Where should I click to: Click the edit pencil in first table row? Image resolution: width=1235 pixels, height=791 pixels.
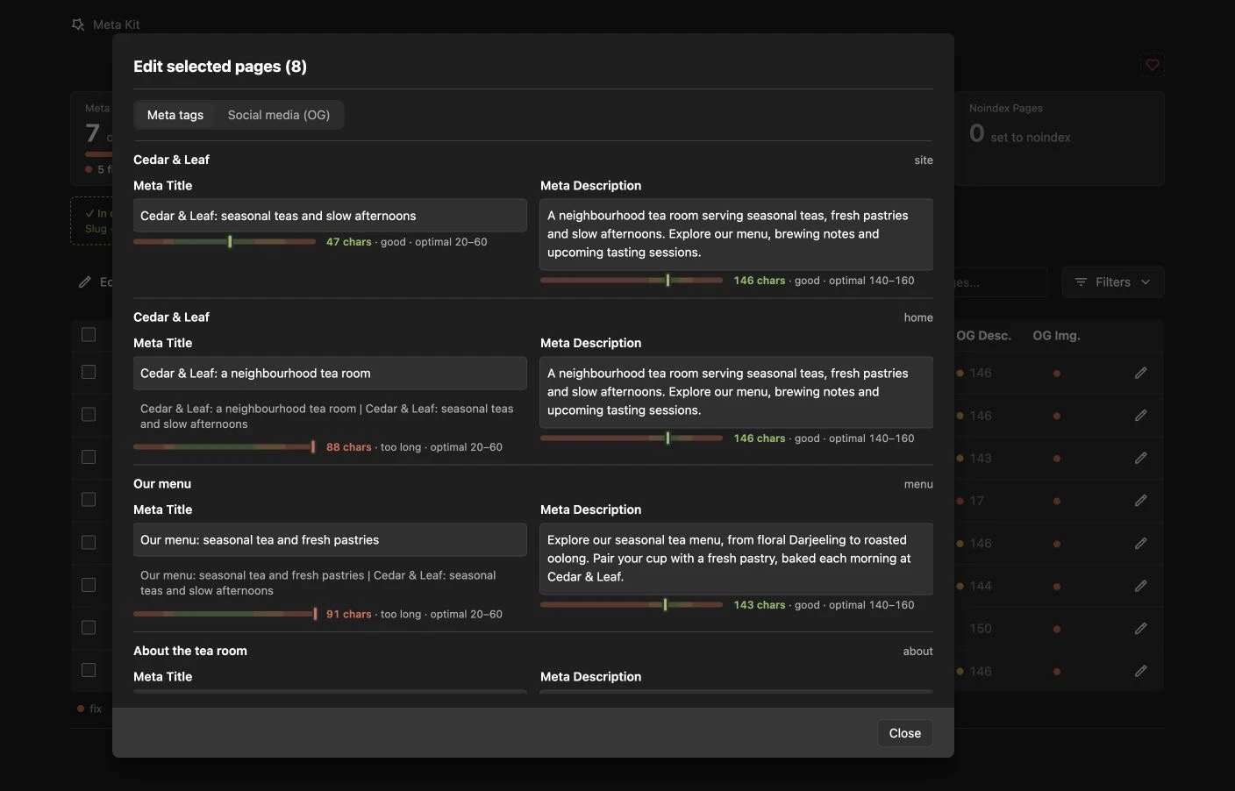(x=1140, y=373)
